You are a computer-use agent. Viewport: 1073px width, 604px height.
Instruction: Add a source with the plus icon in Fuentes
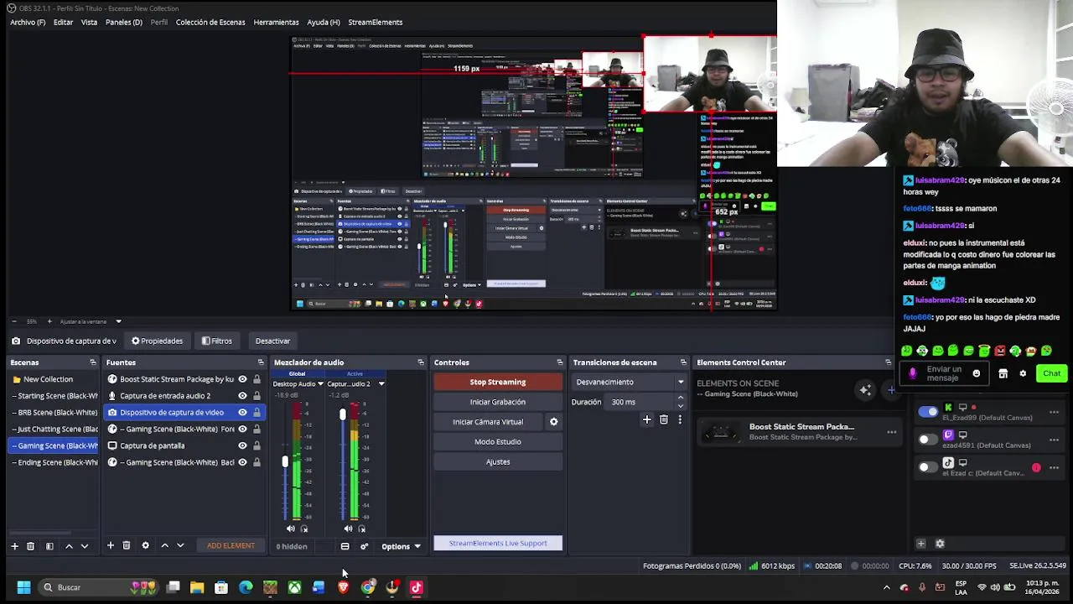tap(110, 546)
